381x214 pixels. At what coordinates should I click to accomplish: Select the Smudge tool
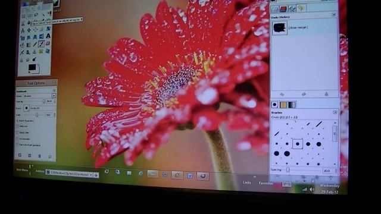27,59
